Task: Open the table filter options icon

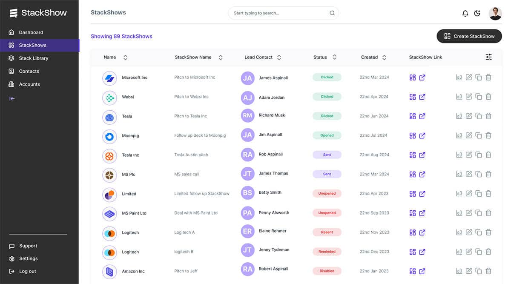Action: coord(488,56)
